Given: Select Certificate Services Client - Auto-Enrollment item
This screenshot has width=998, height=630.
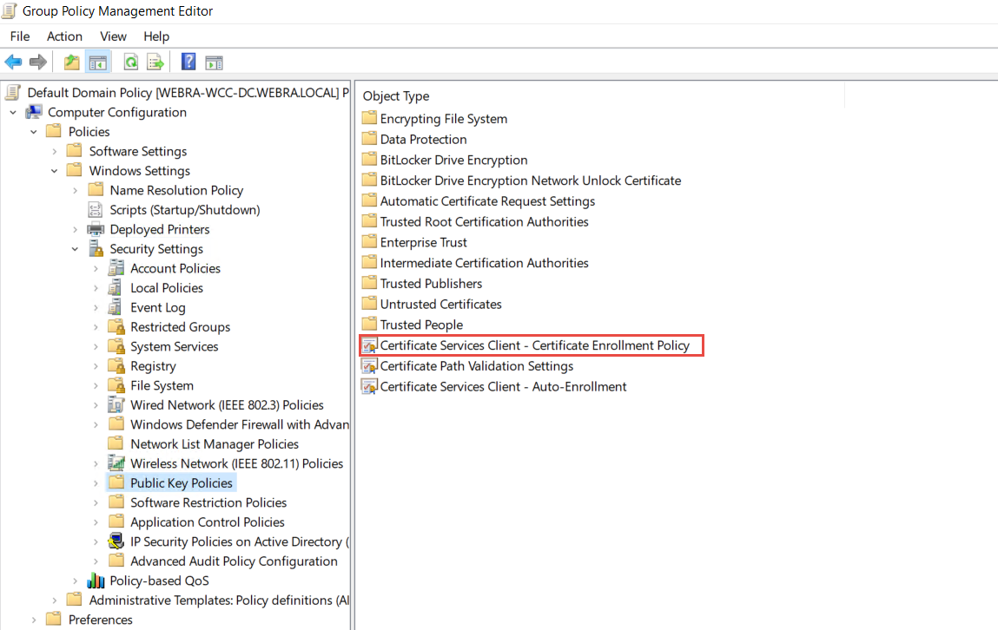Looking at the screenshot, I should coord(503,387).
